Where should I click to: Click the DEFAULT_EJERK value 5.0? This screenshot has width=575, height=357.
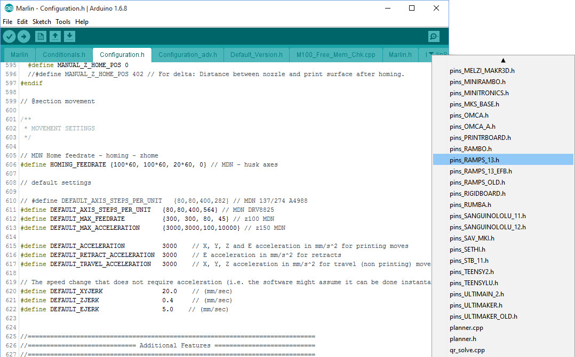pos(167,310)
